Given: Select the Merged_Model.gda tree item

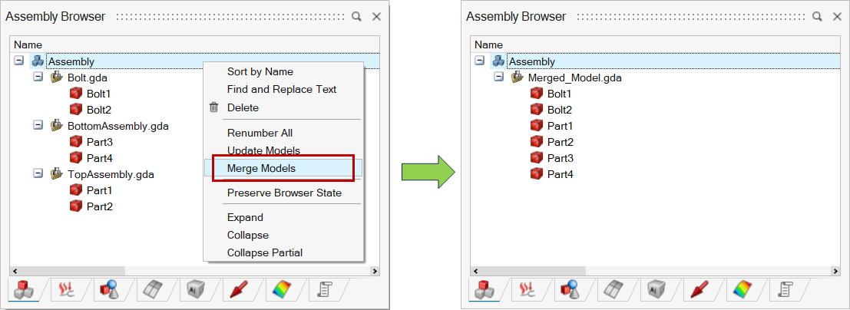Looking at the screenshot, I should 575,77.
